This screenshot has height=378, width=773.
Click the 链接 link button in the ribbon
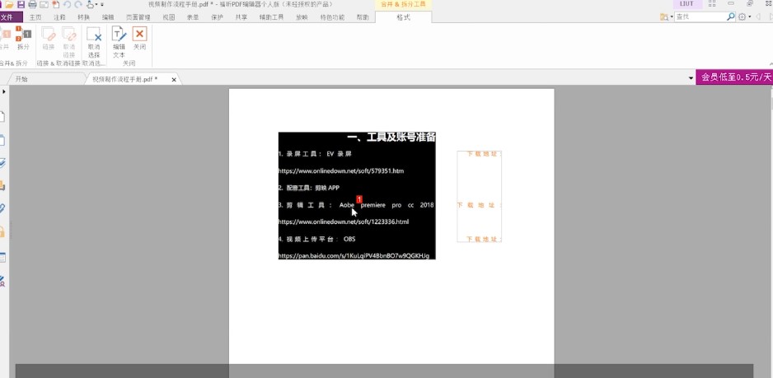click(49, 39)
